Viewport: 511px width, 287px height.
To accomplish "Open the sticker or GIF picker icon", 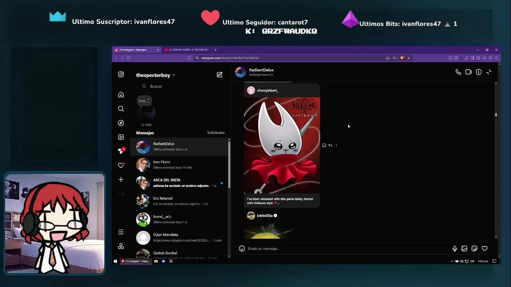I will point(474,249).
